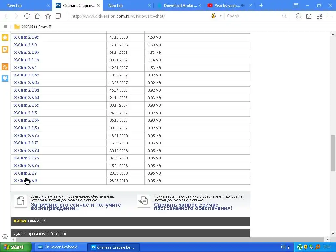Open the undo closed tab icon
The height and width of the screenshot is (252, 336).
point(298,16)
